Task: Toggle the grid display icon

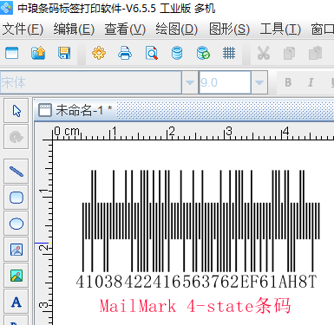Action: pyautogui.click(x=229, y=53)
